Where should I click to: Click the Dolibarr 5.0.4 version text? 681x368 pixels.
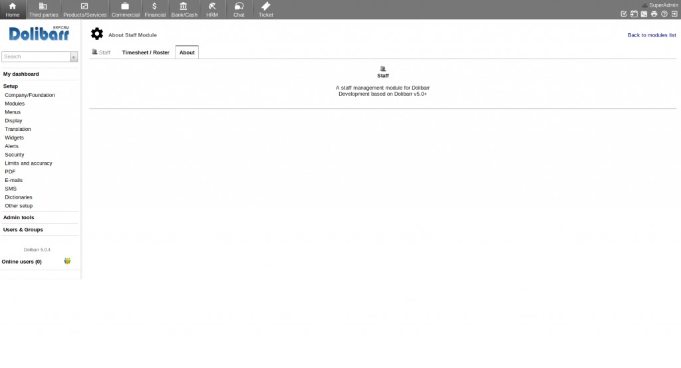pyautogui.click(x=37, y=250)
